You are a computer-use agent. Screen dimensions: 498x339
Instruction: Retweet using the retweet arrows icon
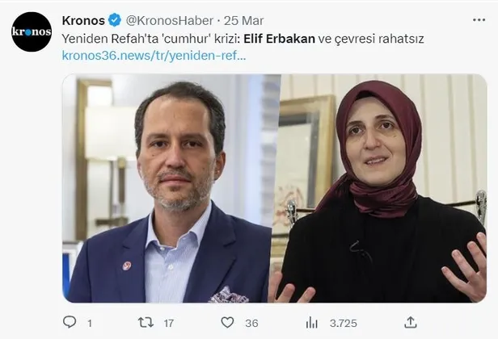pyautogui.click(x=146, y=323)
